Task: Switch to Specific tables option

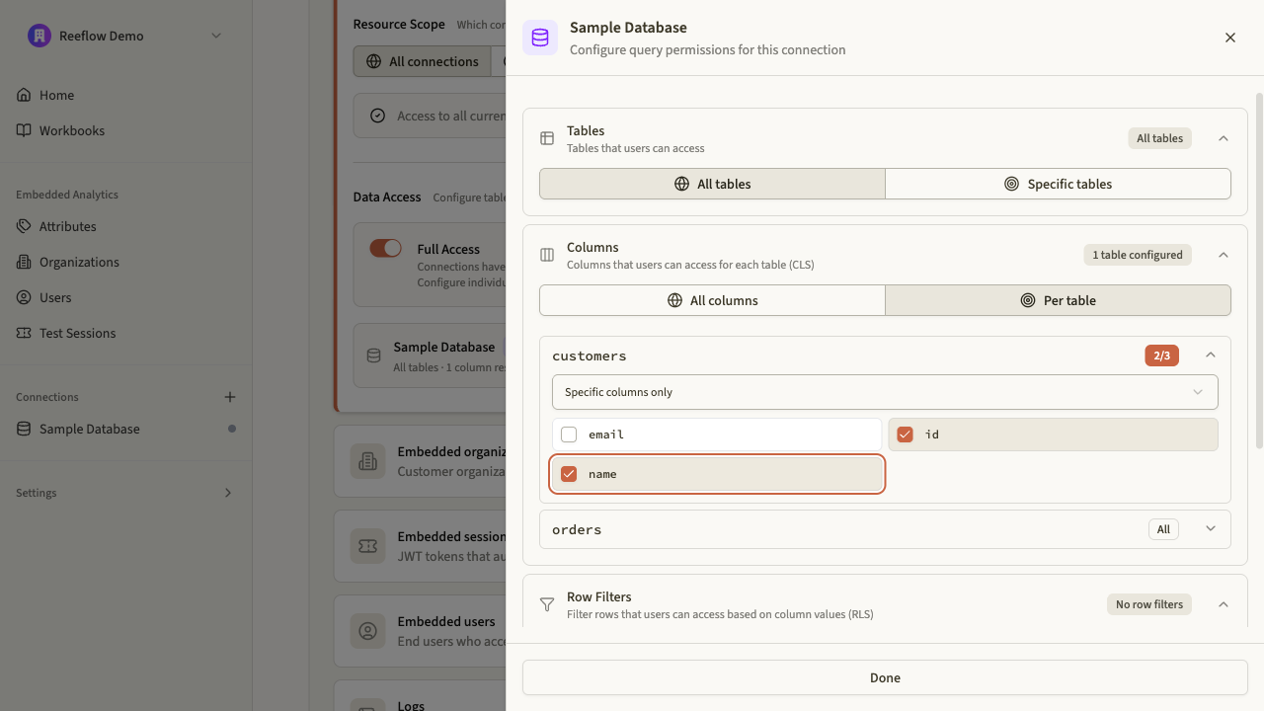Action: [1058, 184]
